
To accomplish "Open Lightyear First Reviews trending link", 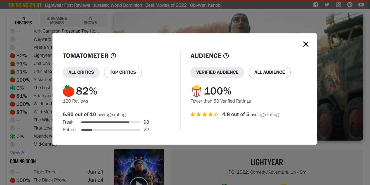I will [67, 5].
